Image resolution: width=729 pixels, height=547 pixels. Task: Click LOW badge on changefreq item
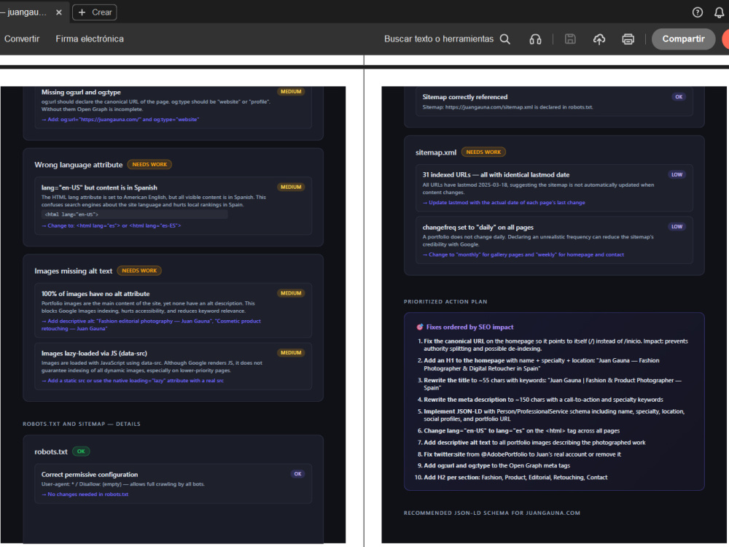pyautogui.click(x=677, y=227)
